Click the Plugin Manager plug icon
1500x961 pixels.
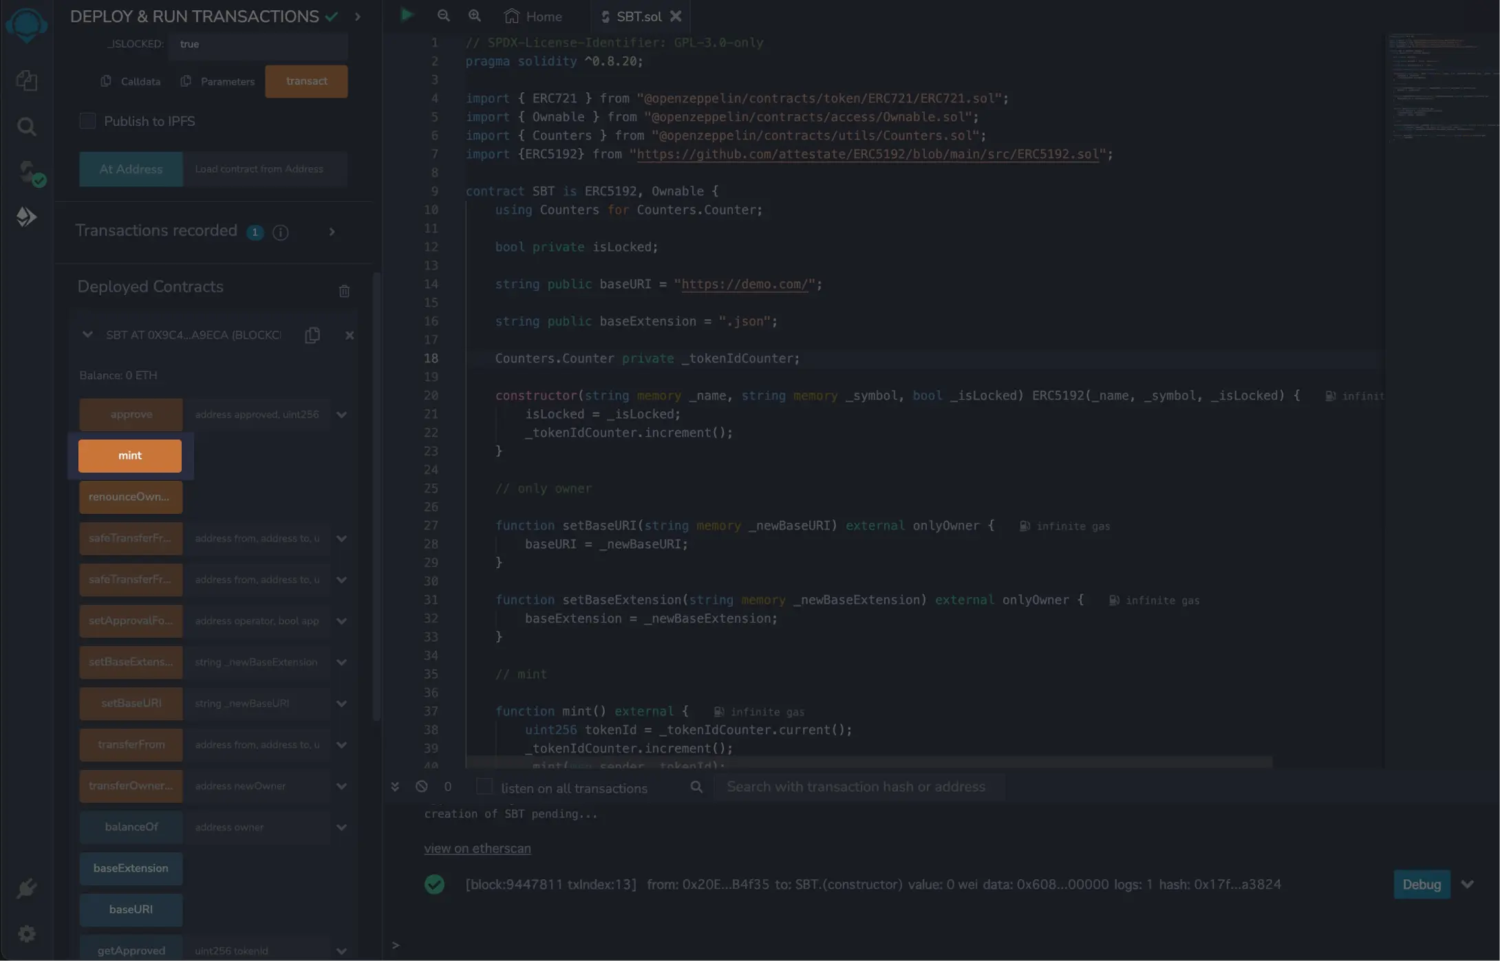26,888
